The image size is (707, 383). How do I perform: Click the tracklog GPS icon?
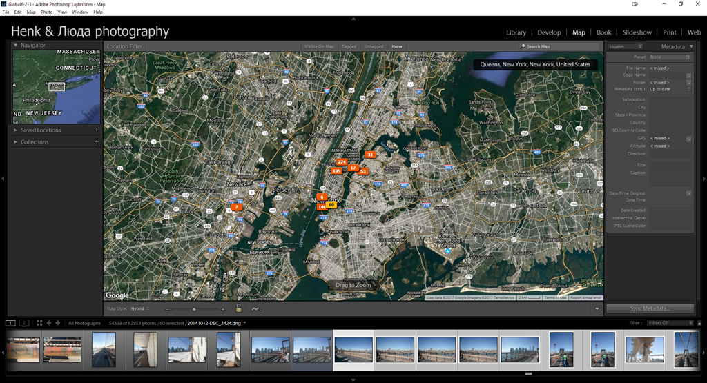click(255, 308)
